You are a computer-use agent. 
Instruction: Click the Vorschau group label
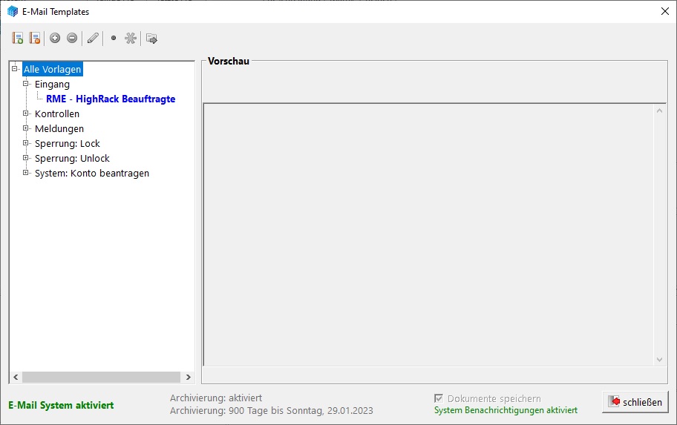229,61
